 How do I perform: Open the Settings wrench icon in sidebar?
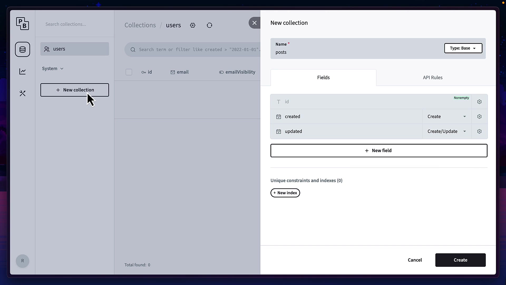[x=22, y=93]
